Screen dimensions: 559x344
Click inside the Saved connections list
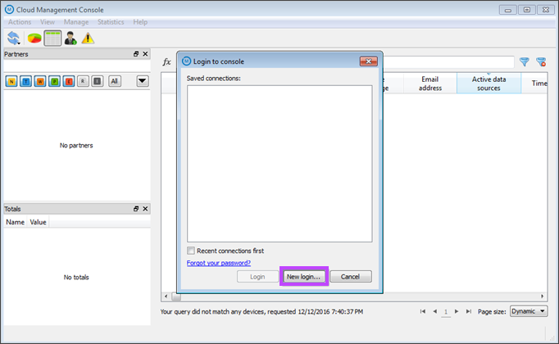click(x=279, y=164)
